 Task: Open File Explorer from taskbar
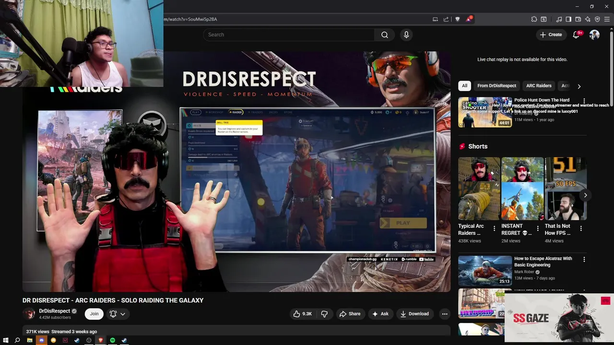click(29, 340)
